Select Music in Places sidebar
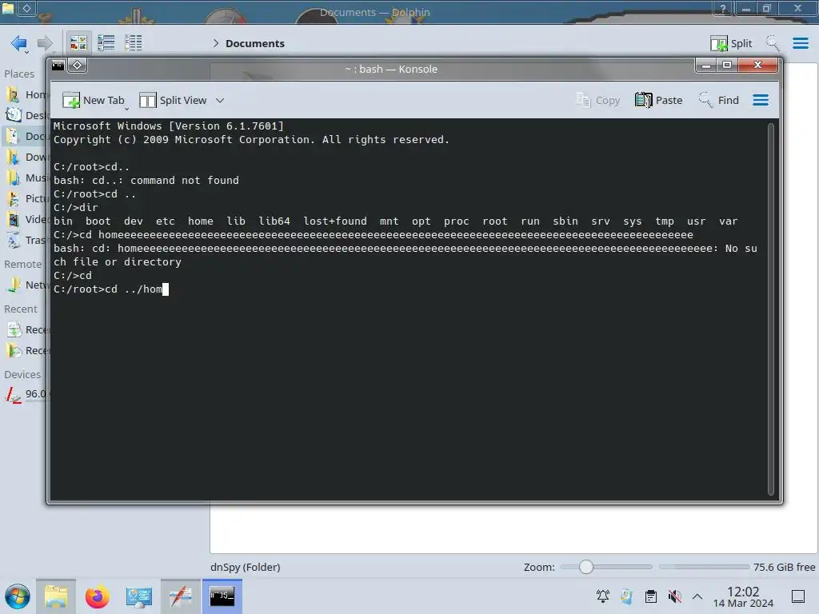The image size is (819, 614). point(26,178)
